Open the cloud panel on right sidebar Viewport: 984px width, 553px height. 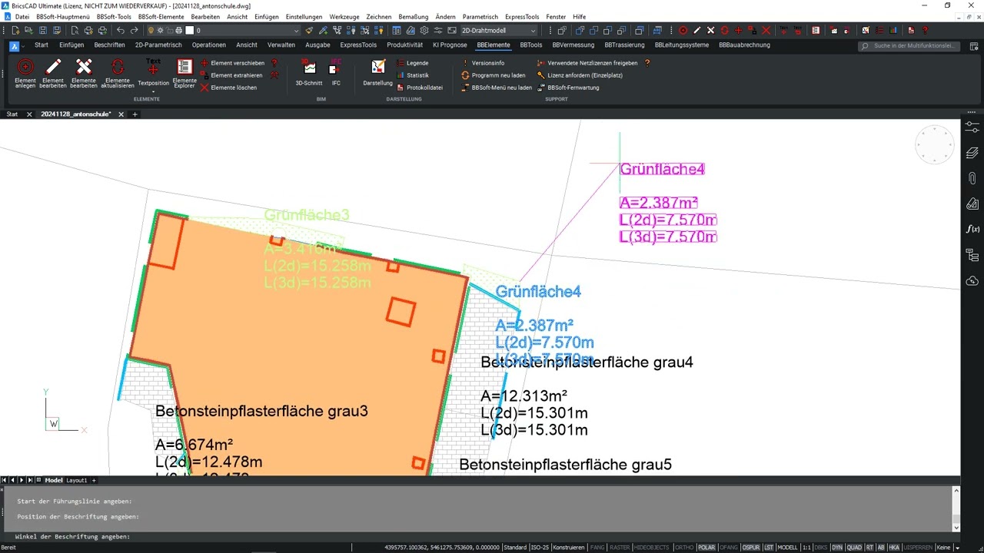tap(972, 280)
